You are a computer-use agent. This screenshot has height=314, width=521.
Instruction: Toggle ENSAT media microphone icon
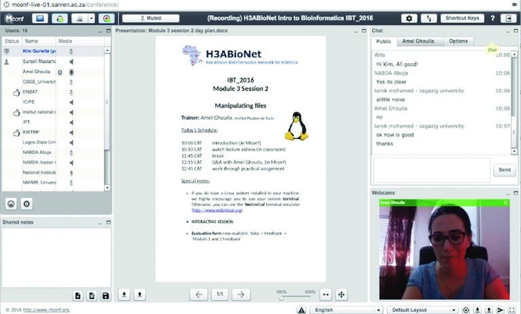[71, 92]
